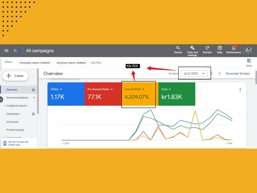Open the Search tool

(178, 50)
